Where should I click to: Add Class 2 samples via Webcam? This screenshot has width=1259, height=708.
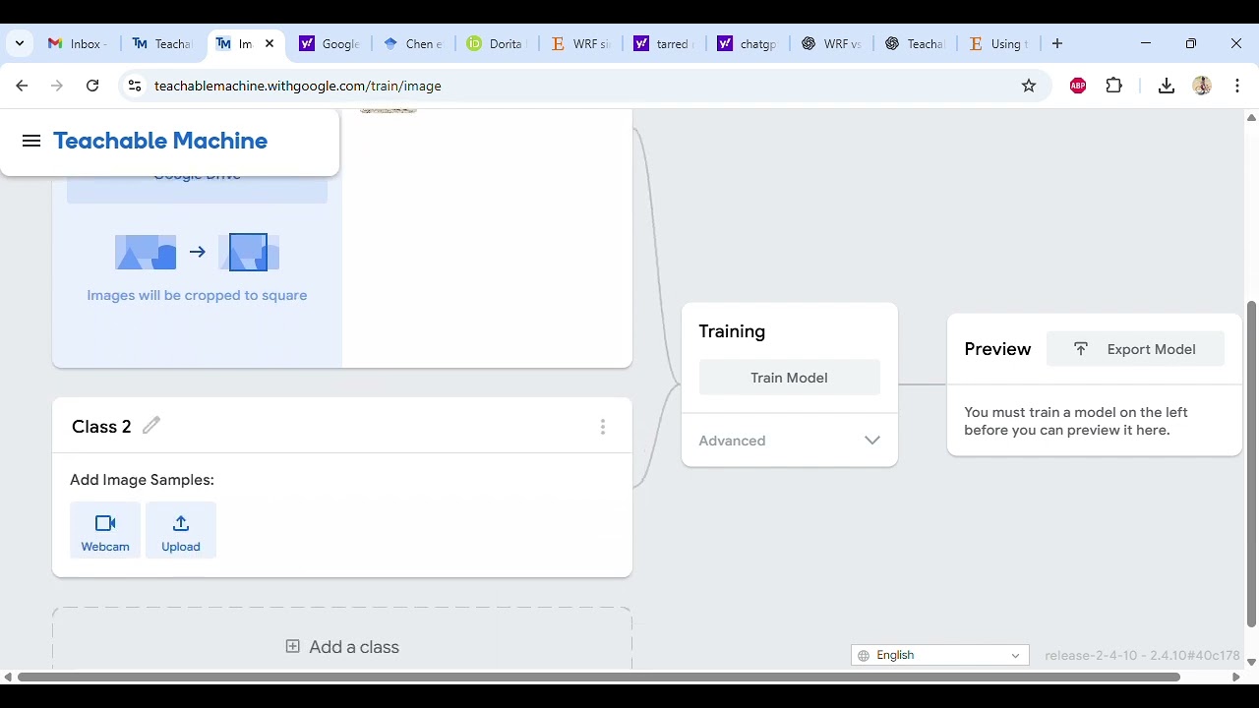click(105, 530)
